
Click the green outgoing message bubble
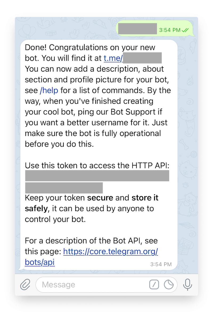click(x=137, y=29)
